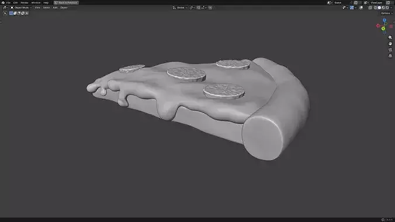Open the Help menu
The height and width of the screenshot is (222, 395).
coord(46,2)
